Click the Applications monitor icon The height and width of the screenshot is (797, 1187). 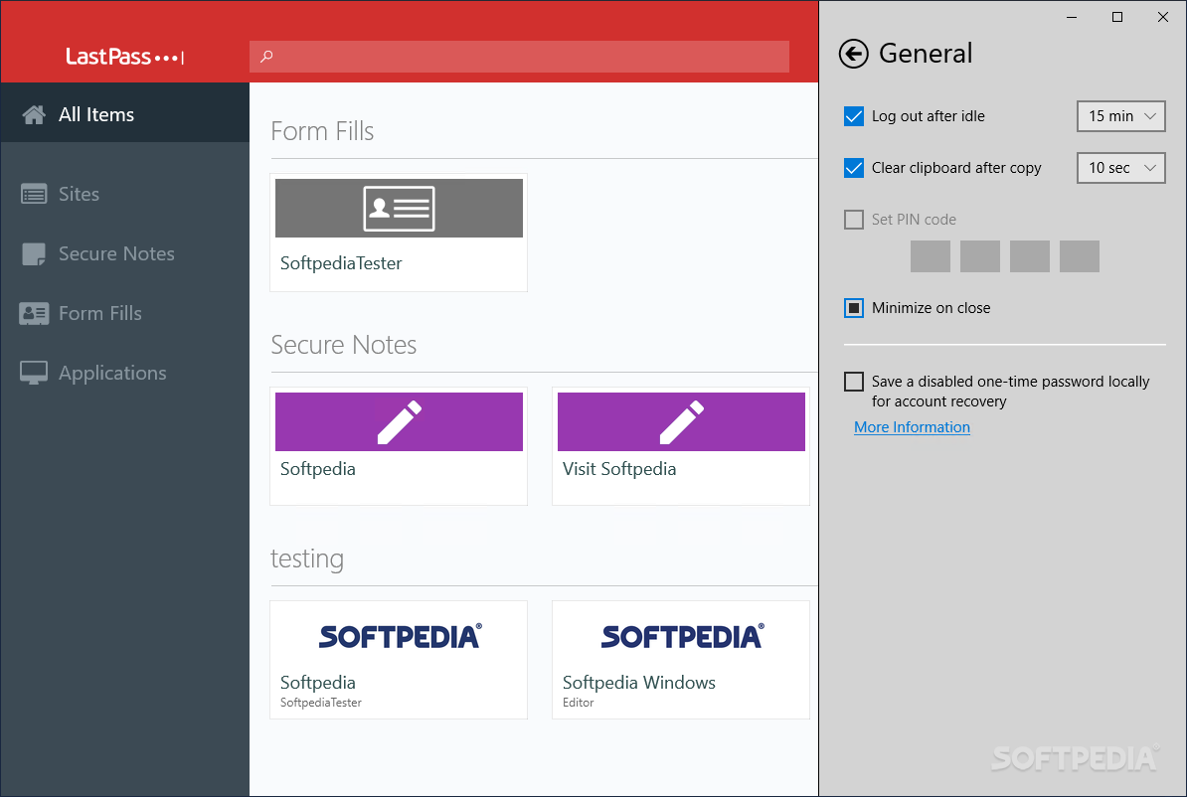point(34,373)
